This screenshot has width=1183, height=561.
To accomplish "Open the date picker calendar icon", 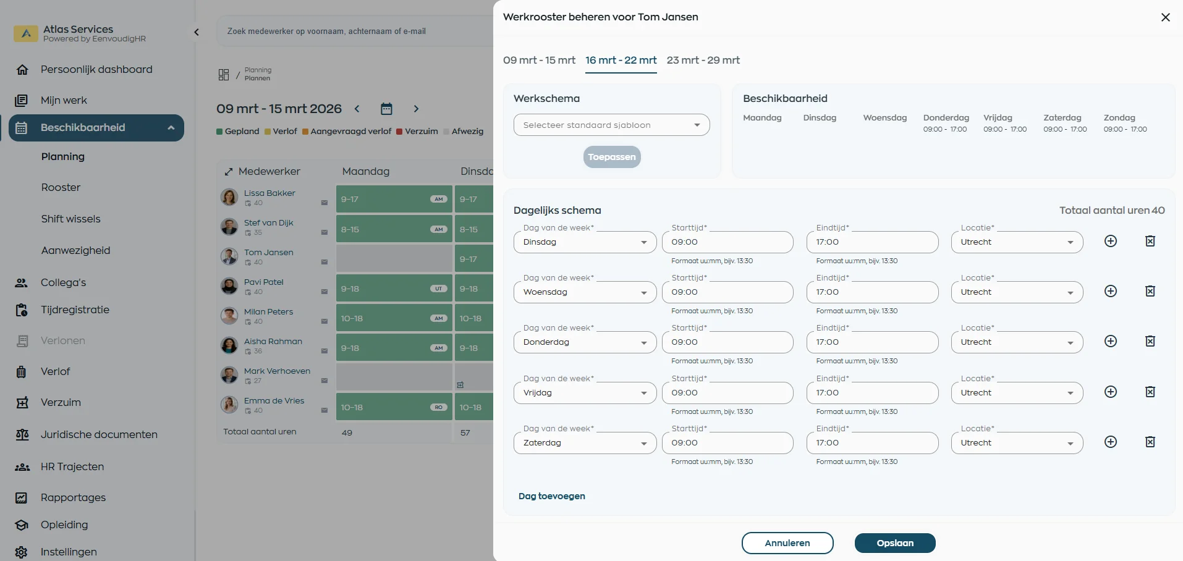I will tap(386, 109).
